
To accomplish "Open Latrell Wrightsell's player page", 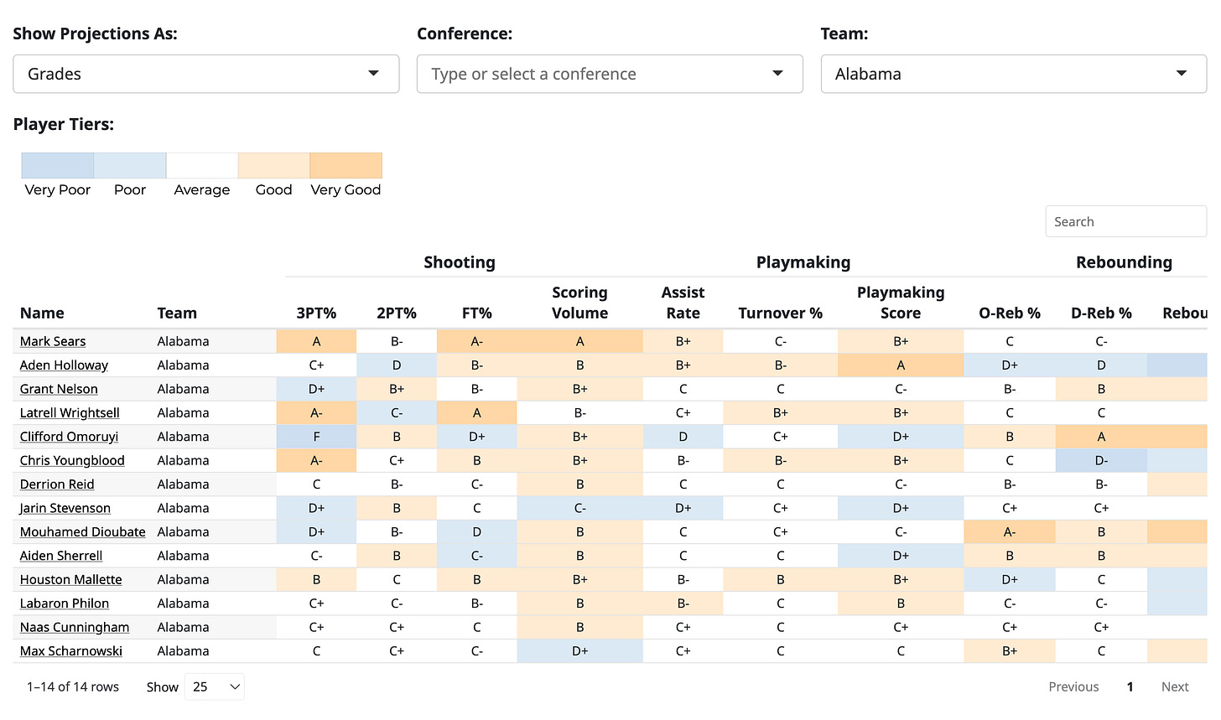I will point(70,412).
